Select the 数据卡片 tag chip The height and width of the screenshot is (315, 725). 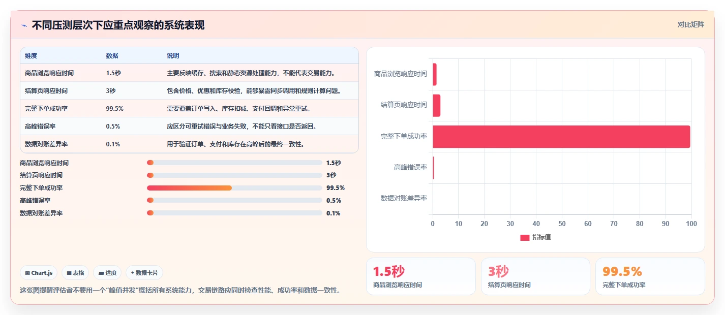tap(144, 273)
